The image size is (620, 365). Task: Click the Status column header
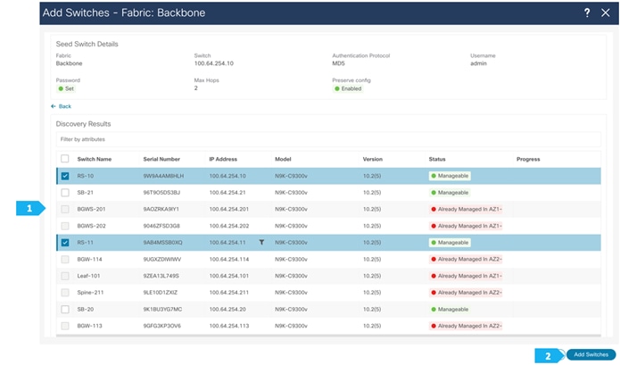[x=437, y=159]
